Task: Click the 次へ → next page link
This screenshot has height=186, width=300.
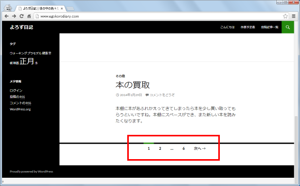Action: pos(200,148)
